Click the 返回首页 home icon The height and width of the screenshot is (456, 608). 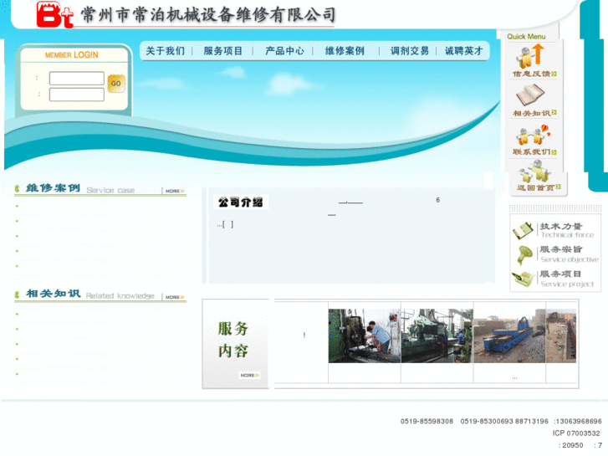coord(535,172)
